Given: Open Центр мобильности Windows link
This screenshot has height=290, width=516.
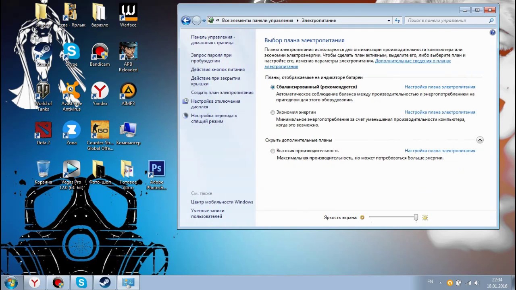Looking at the screenshot, I should (222, 202).
